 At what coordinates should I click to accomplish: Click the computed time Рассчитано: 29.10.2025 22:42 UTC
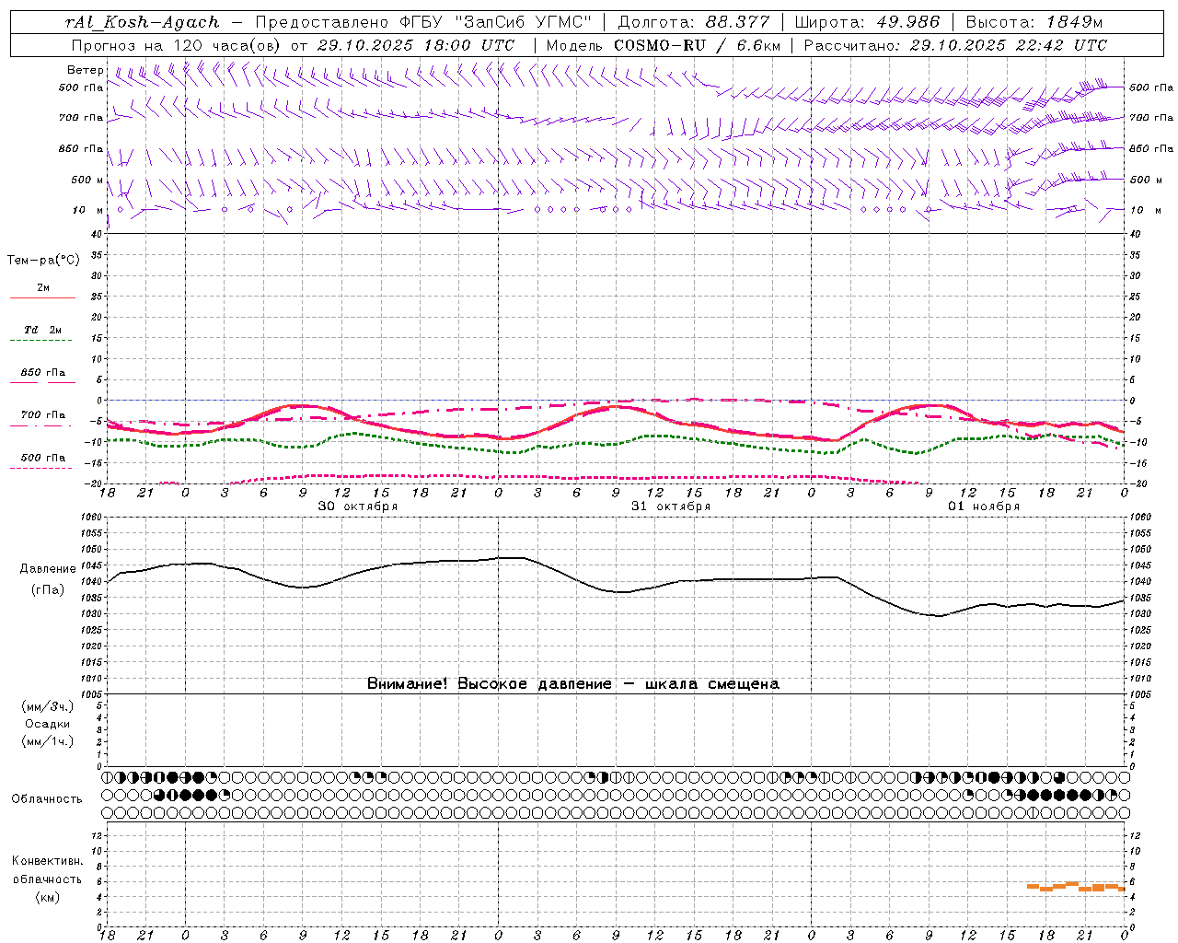point(955,45)
